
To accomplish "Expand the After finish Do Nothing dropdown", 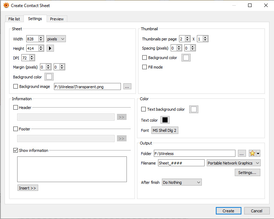I will pos(182,182).
